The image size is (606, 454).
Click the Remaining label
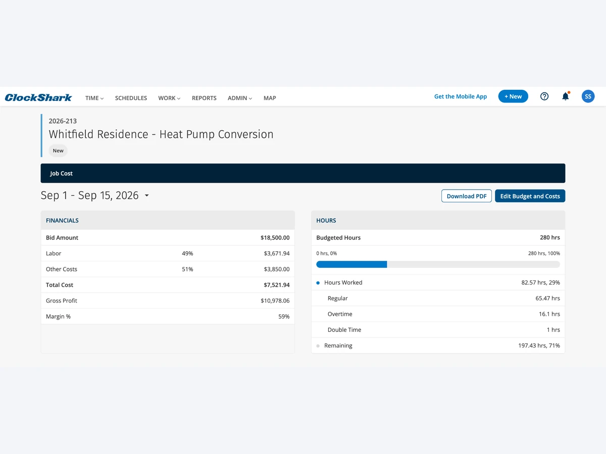(338, 346)
